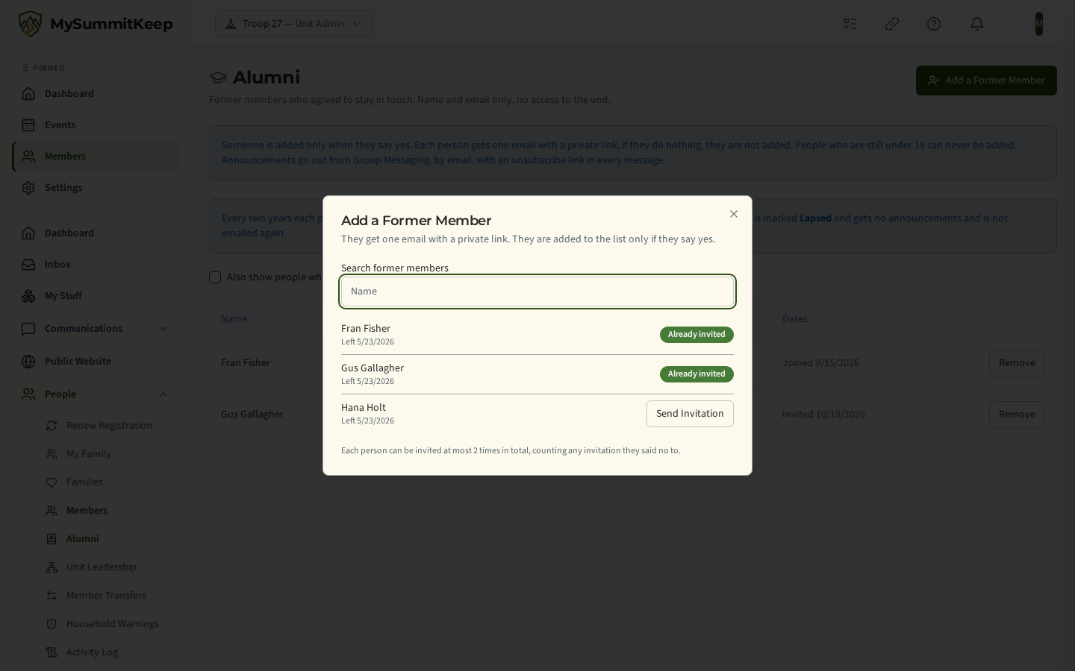Select Hana Holt in search results
The width and height of the screenshot is (1075, 671).
pos(364,408)
